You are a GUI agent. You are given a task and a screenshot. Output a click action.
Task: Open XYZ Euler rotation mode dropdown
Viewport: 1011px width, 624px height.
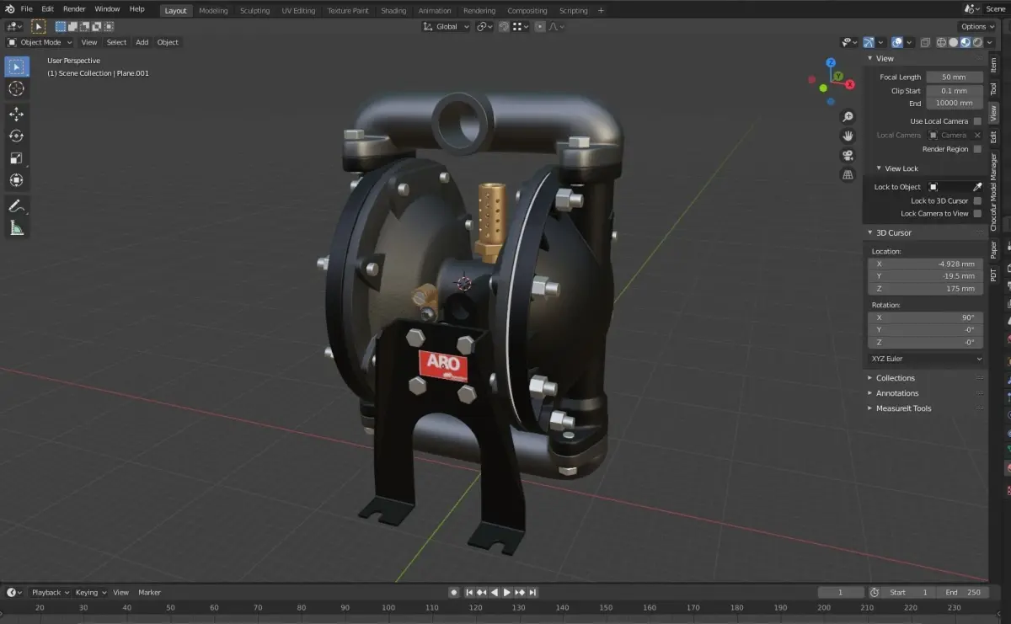coord(926,359)
